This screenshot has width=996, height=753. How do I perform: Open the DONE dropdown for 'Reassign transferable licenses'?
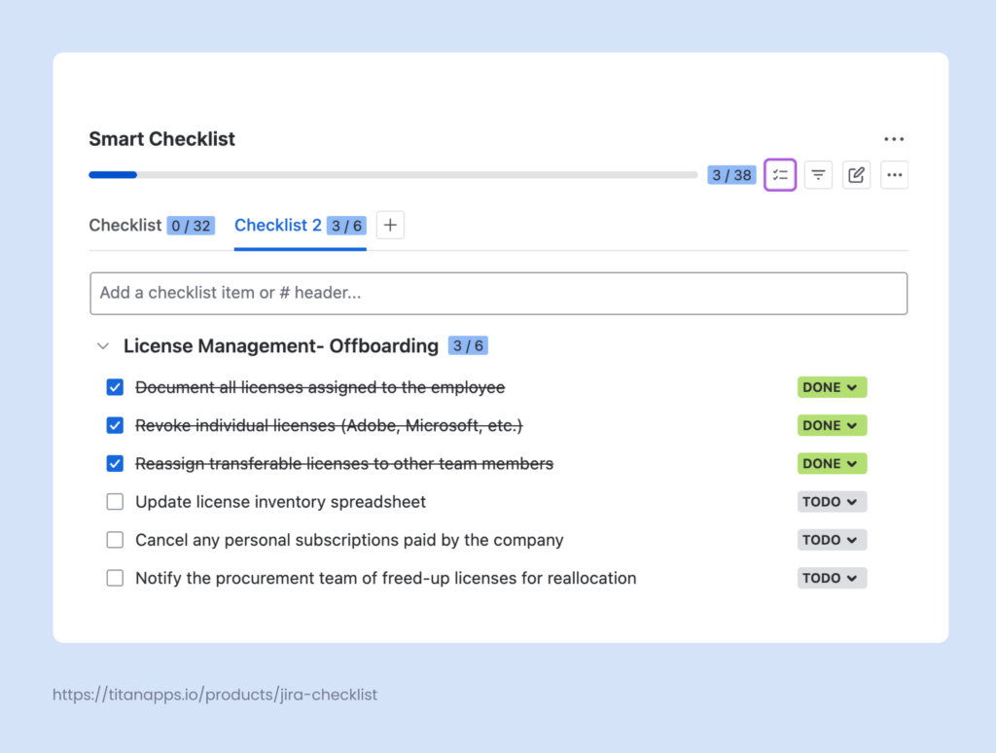point(832,463)
